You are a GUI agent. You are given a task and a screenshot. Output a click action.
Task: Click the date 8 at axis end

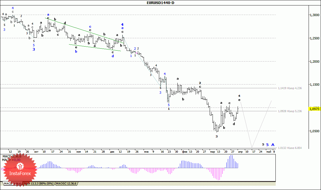click(x=274, y=152)
